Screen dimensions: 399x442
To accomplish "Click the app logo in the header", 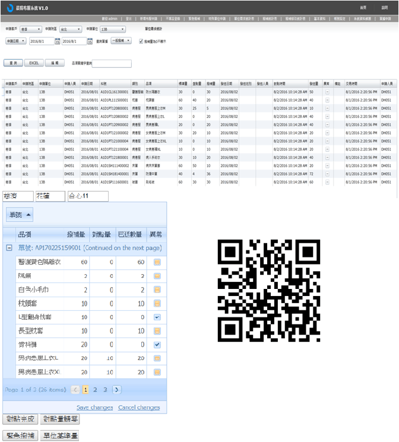I will pyautogui.click(x=10, y=8).
